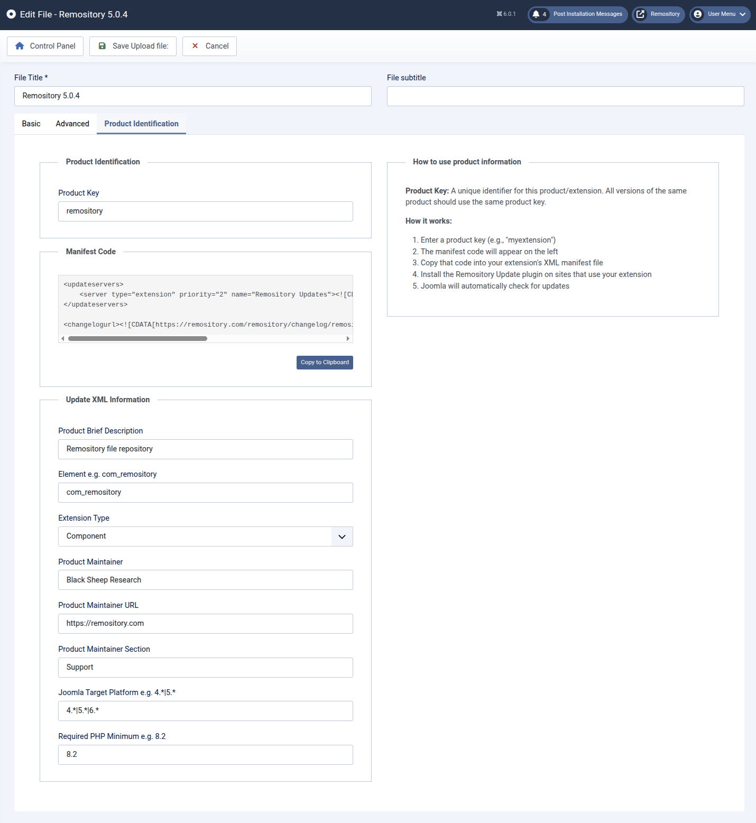756x823 pixels.
Task: Click the red Cancel X icon
Action: 195,46
